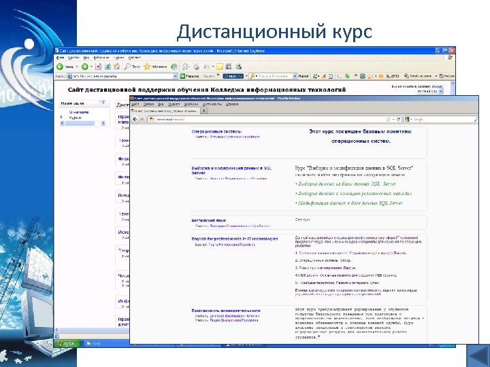Click the Refresh icon in Internet Explorer toolbar
The image size is (490, 367).
pyautogui.click(x=108, y=67)
